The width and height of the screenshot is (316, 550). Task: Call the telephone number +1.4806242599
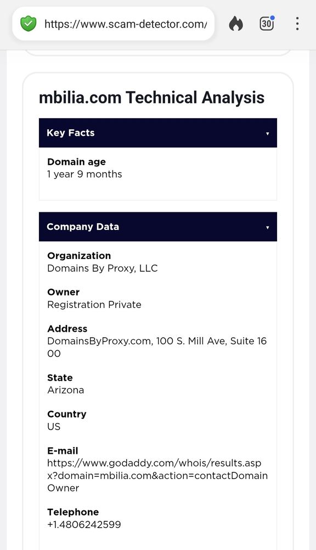tap(84, 524)
